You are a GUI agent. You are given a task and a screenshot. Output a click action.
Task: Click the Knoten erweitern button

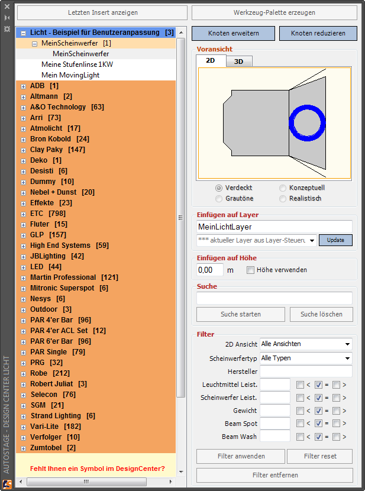tap(233, 34)
